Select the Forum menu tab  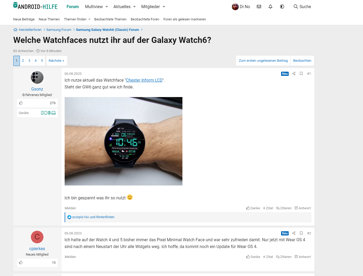coord(72,7)
